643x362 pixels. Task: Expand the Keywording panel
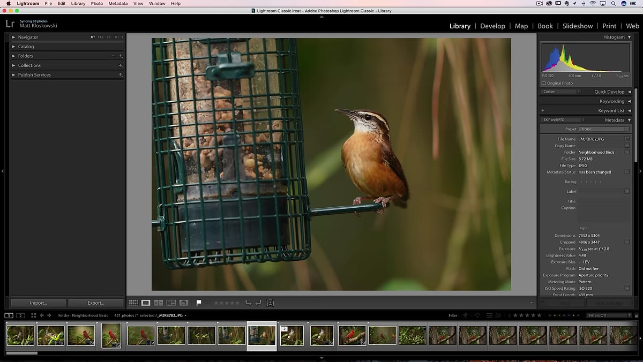[x=629, y=101]
